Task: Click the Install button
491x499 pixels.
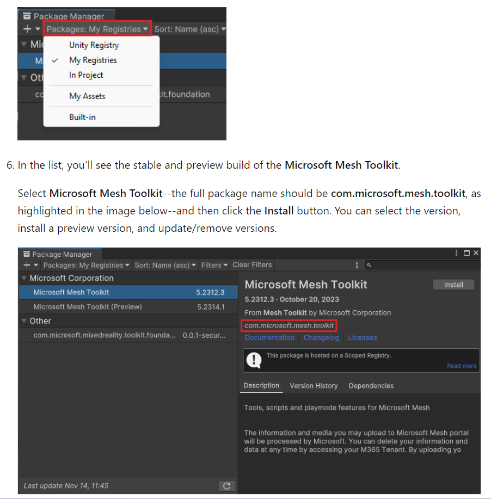Action: (x=453, y=284)
